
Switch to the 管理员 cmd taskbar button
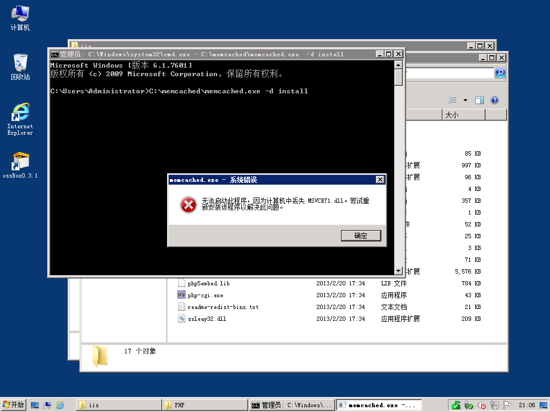pyautogui.click(x=292, y=405)
